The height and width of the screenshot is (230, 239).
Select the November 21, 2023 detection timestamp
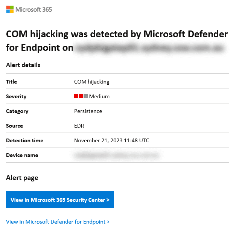click(x=111, y=140)
